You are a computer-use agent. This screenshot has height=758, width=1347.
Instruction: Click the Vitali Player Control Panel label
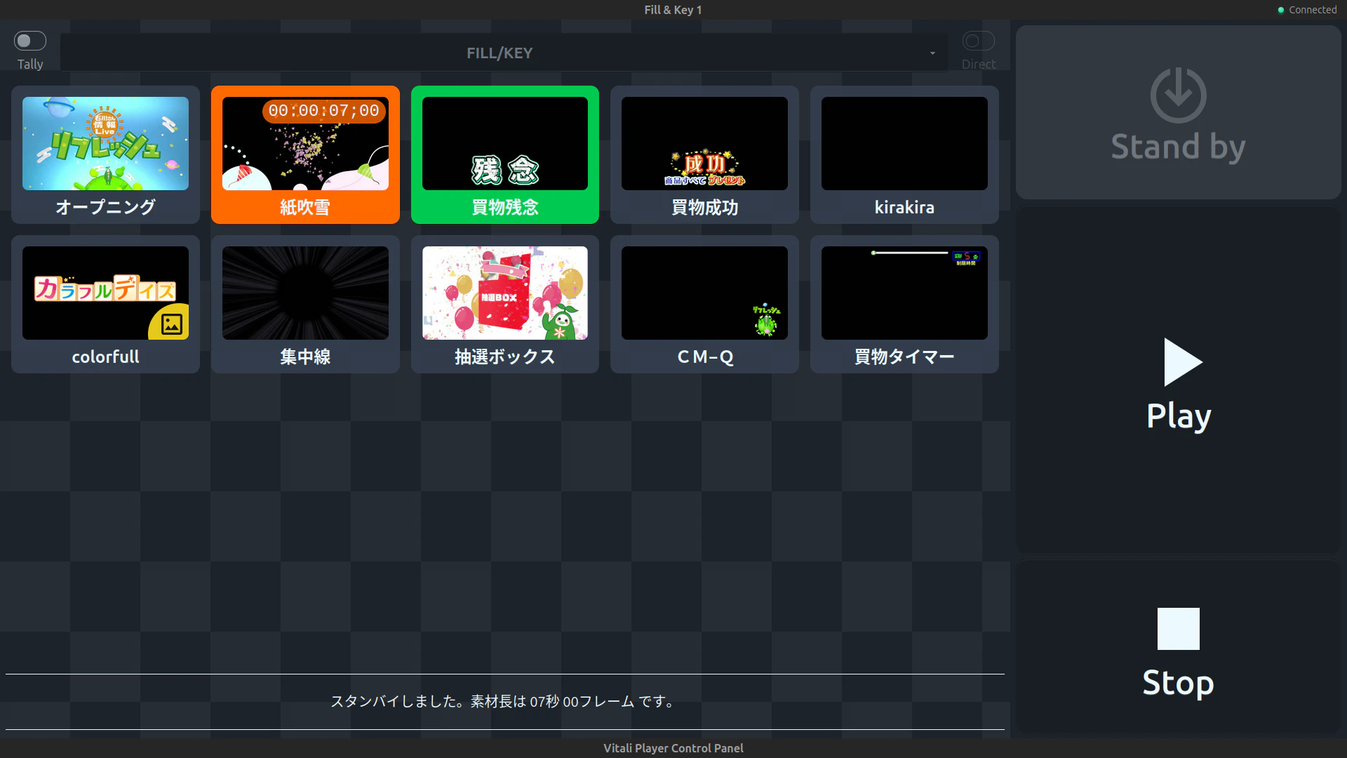click(x=673, y=747)
